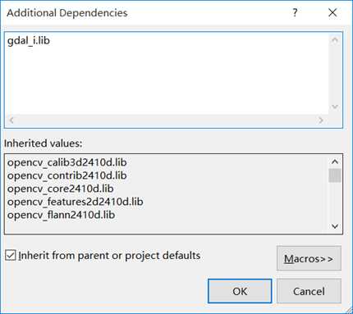Viewport: 353px width, 314px height.
Task: Select opencv_features2d2410d.lib entry
Action: click(x=76, y=202)
